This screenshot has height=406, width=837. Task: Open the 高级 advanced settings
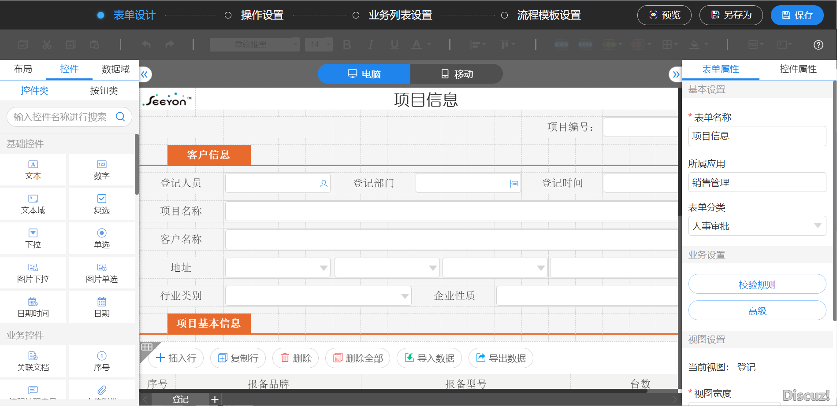(757, 311)
